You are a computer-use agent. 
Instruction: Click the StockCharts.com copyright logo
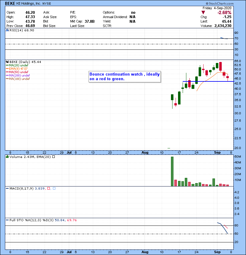coord(220,3)
